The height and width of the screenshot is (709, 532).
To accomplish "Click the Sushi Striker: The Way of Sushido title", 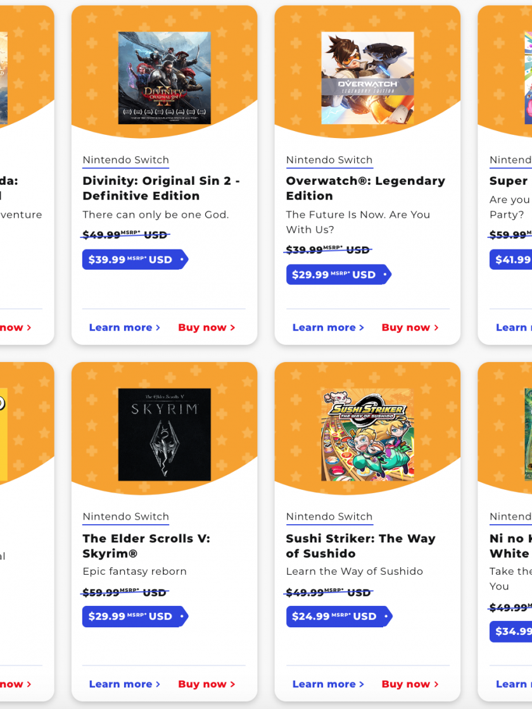I will click(x=360, y=546).
